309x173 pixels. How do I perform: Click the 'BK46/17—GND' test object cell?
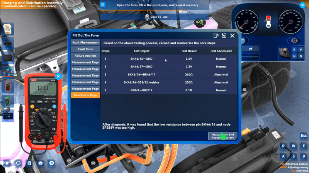141,67
